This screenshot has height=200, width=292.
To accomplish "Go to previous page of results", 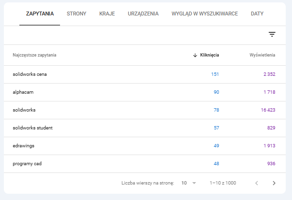I will (257, 183).
